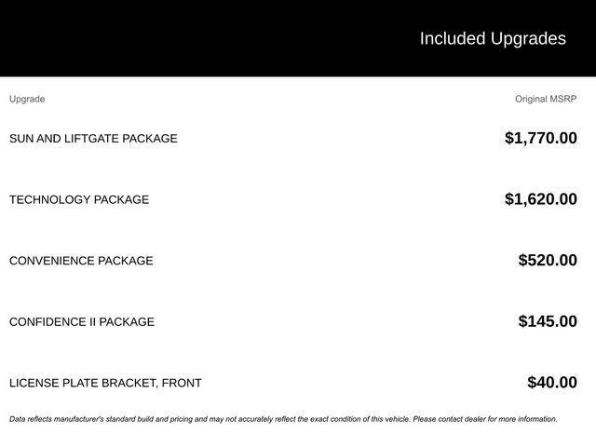Viewport: 596px width, 447px height.
Task: Click the word 'BRACKET' in the last row
Action: pos(129,383)
